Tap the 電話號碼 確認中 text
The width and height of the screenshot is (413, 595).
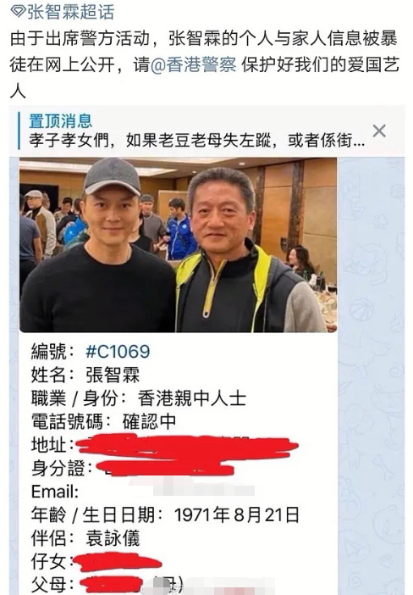pos(103,421)
